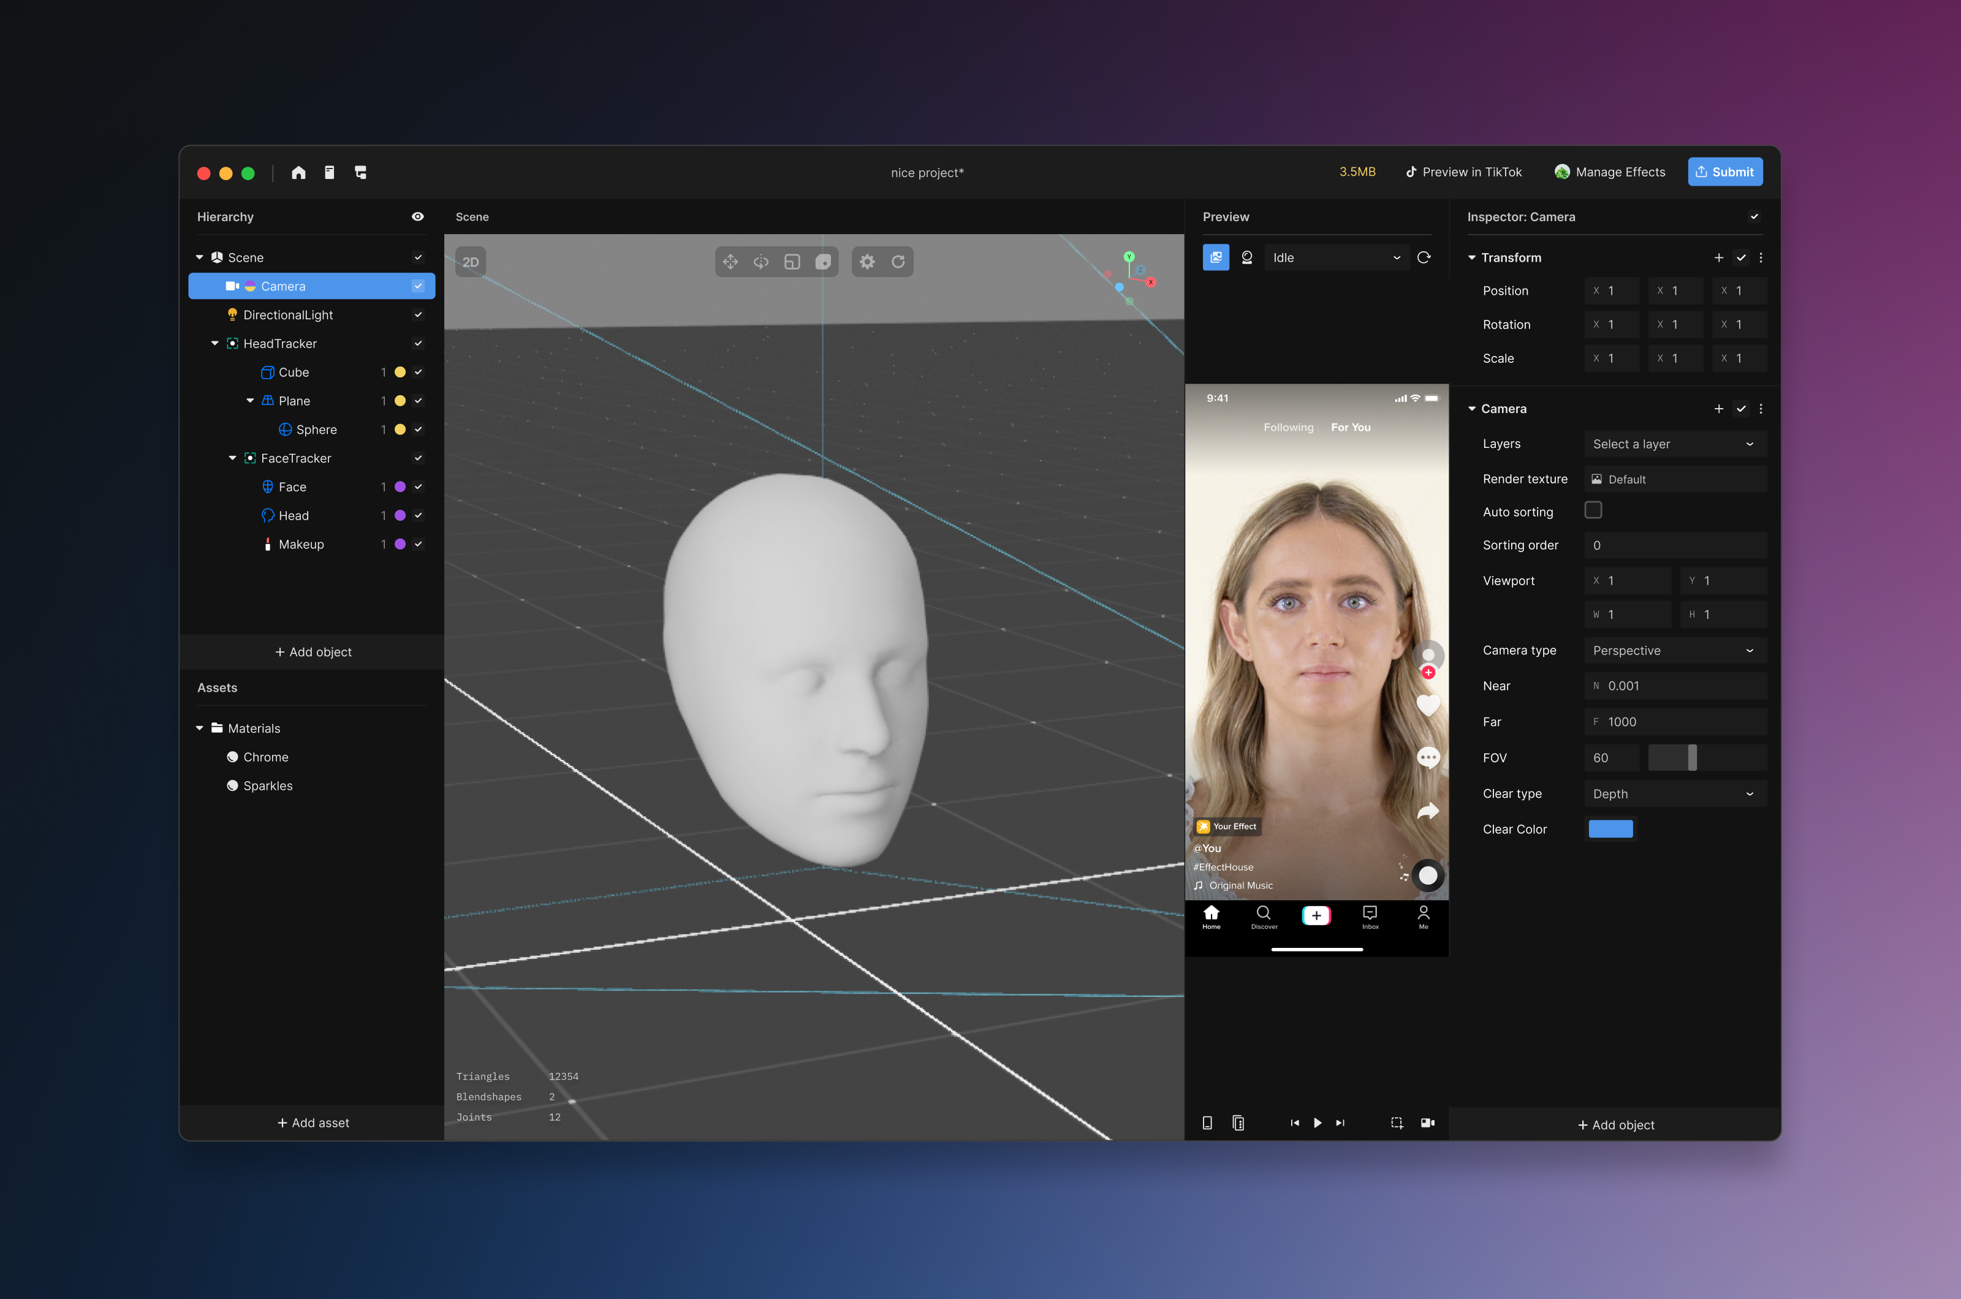Viewport: 1961px width, 1299px height.
Task: Select the phone device preview icon
Action: [x=1207, y=1123]
